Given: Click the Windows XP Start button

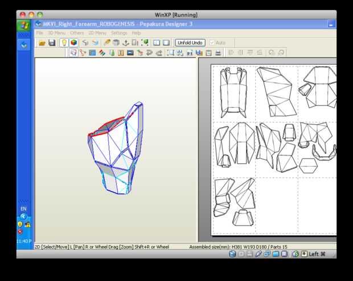Looking at the screenshot, I should (24, 26).
